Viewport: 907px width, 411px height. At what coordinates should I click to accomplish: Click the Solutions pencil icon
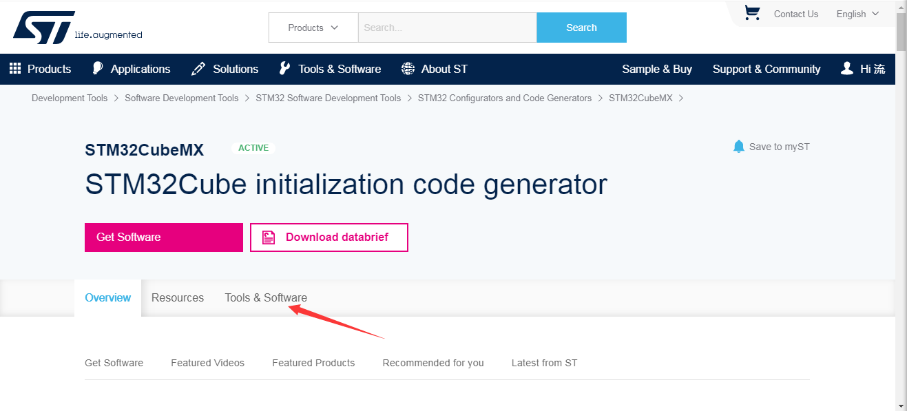198,69
